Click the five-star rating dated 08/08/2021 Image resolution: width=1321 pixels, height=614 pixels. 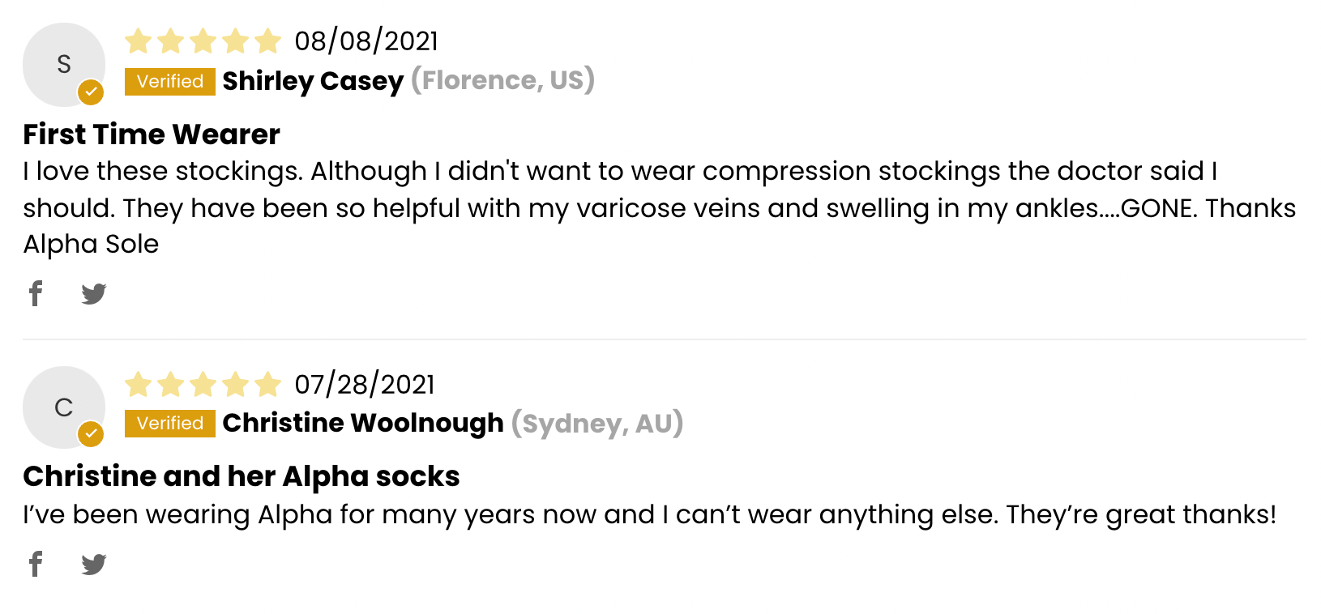(203, 41)
